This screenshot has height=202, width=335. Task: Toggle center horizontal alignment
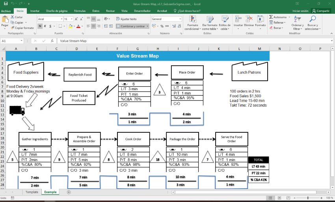point(93,26)
